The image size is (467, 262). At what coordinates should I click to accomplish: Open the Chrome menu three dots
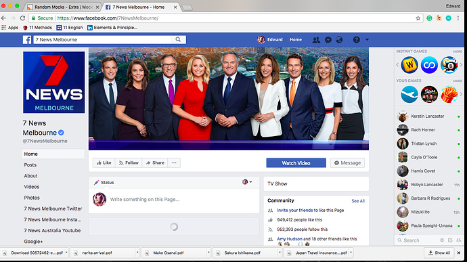pos(458,18)
